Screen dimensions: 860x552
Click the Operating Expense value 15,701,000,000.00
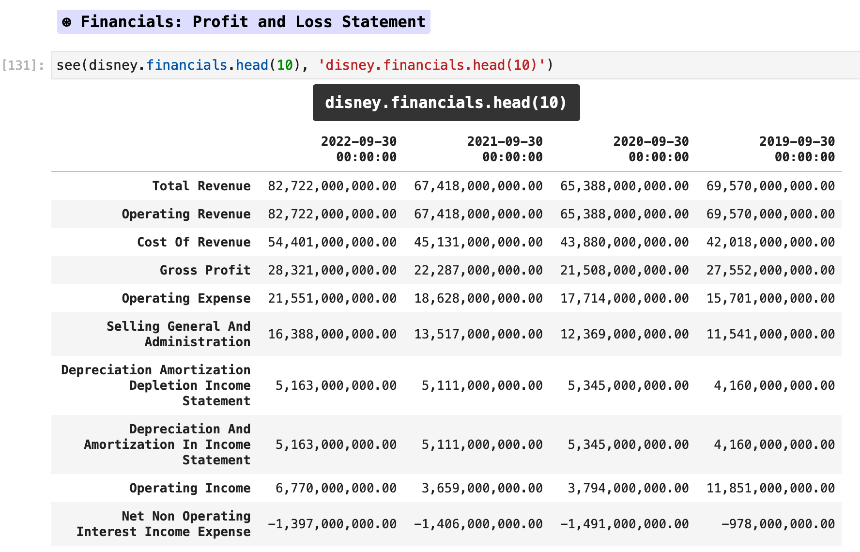point(771,298)
